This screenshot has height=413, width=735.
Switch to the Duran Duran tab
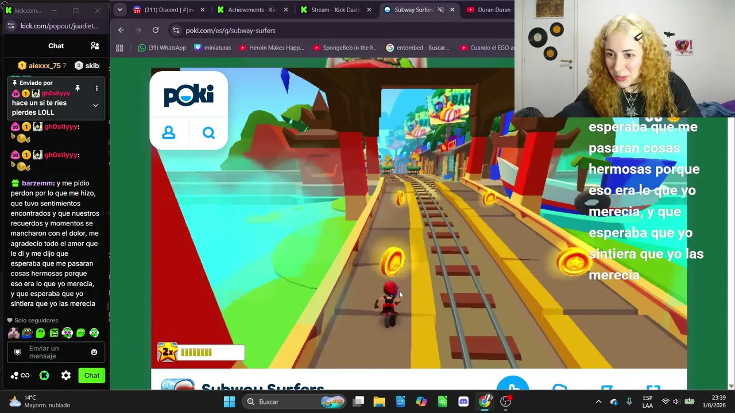[x=488, y=10]
